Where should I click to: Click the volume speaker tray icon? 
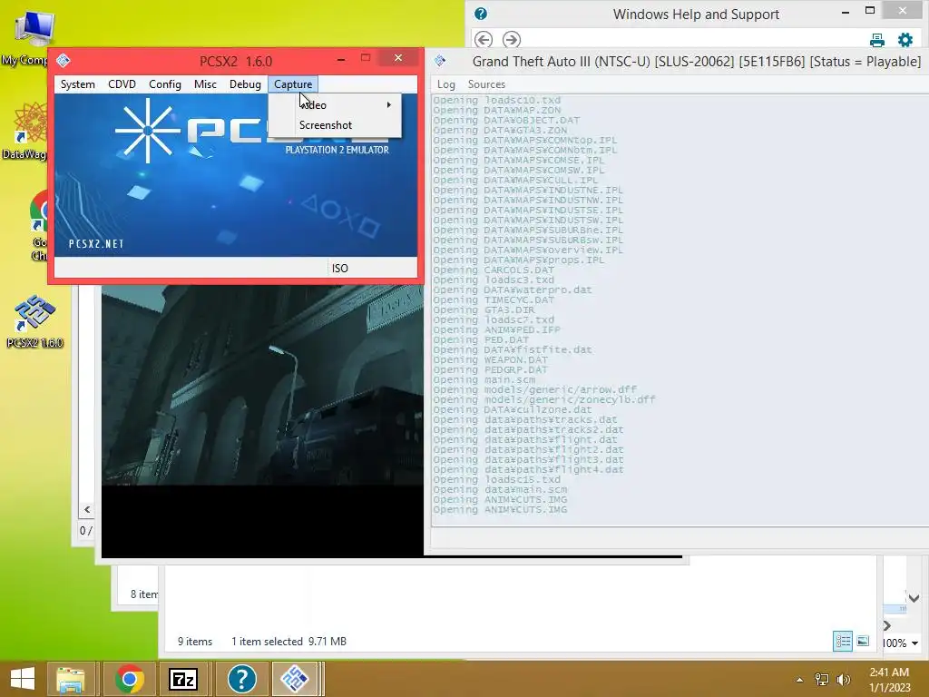[x=843, y=680]
